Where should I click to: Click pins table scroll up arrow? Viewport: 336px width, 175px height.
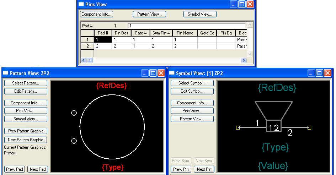(x=250, y=25)
